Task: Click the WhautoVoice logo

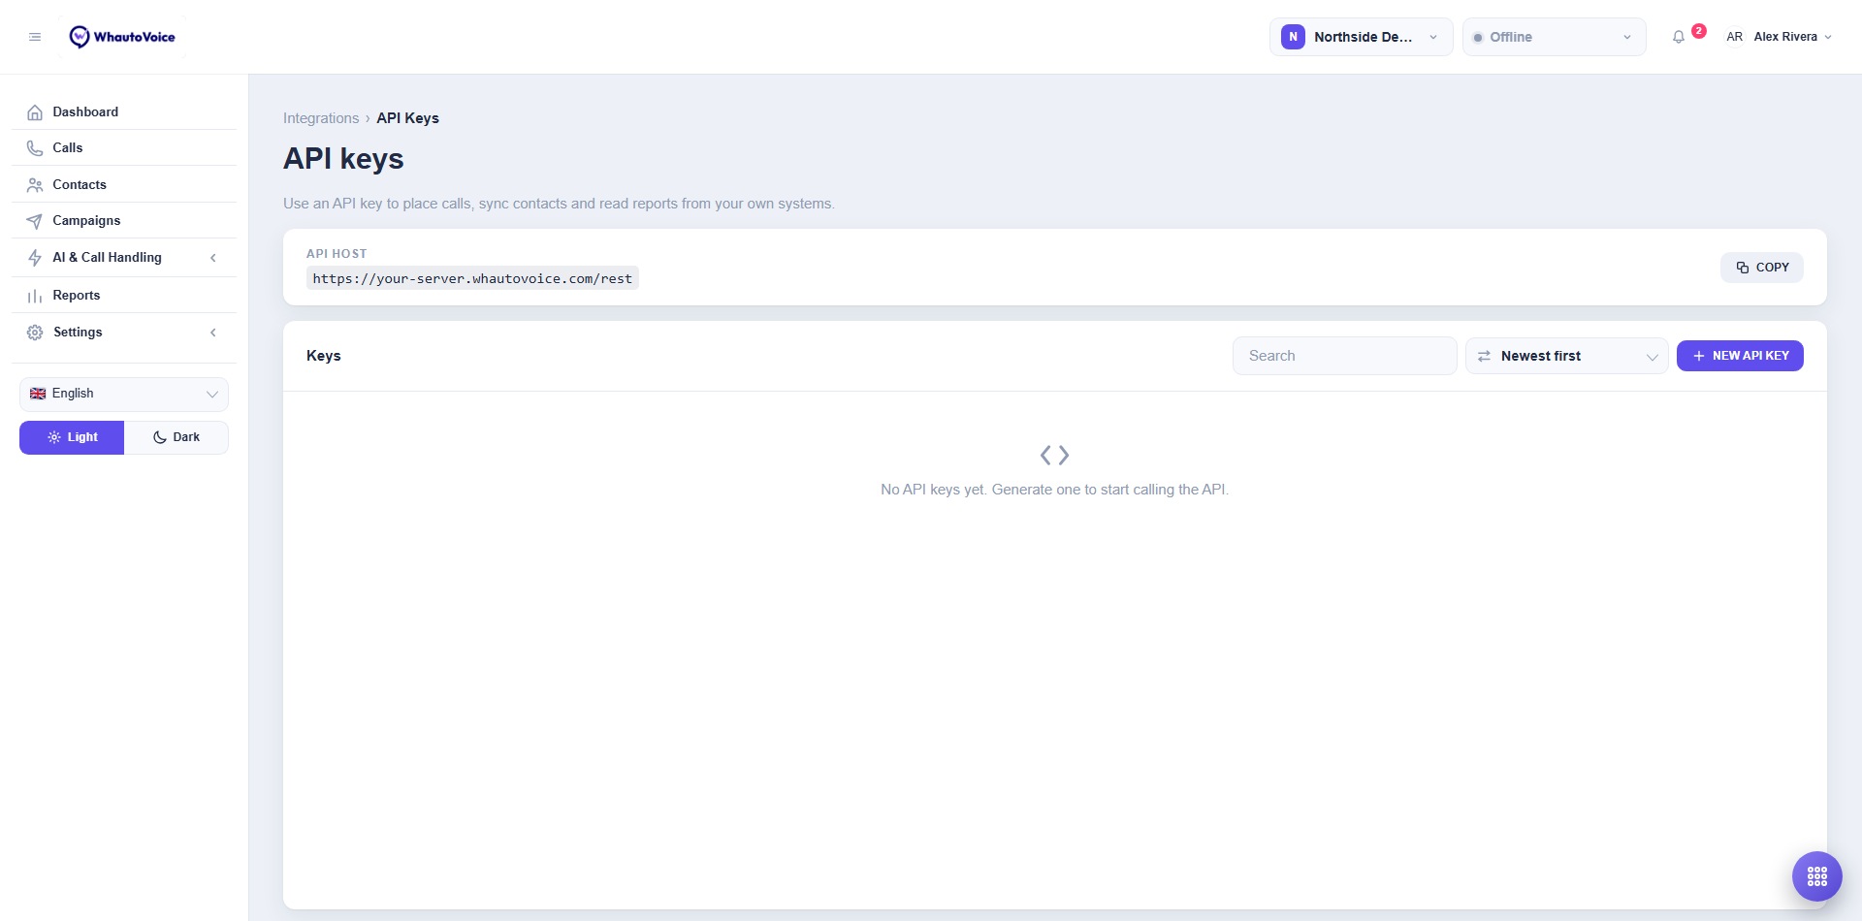Action: [122, 37]
